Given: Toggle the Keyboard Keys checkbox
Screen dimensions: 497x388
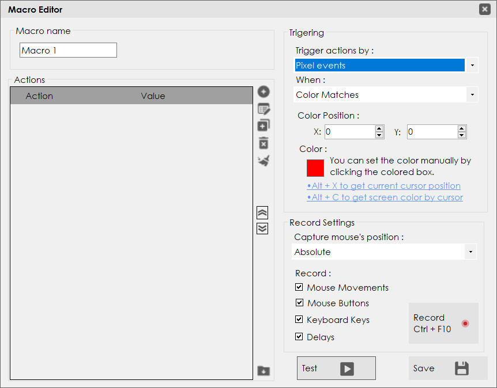Looking at the screenshot, I should (x=299, y=319).
